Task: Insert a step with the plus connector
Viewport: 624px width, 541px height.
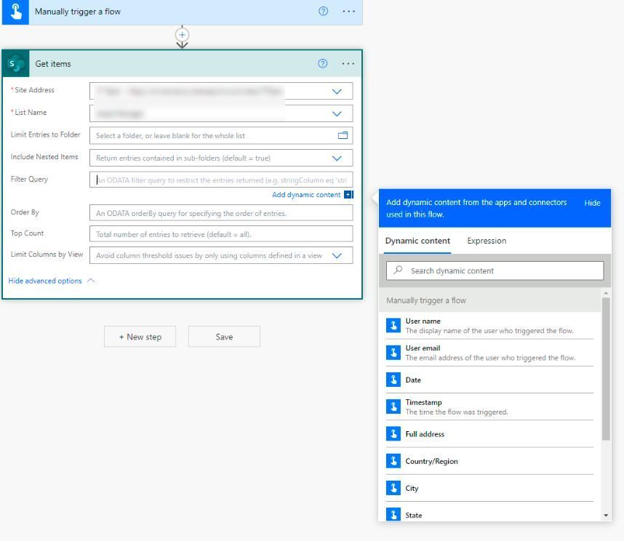Action: click(x=182, y=35)
